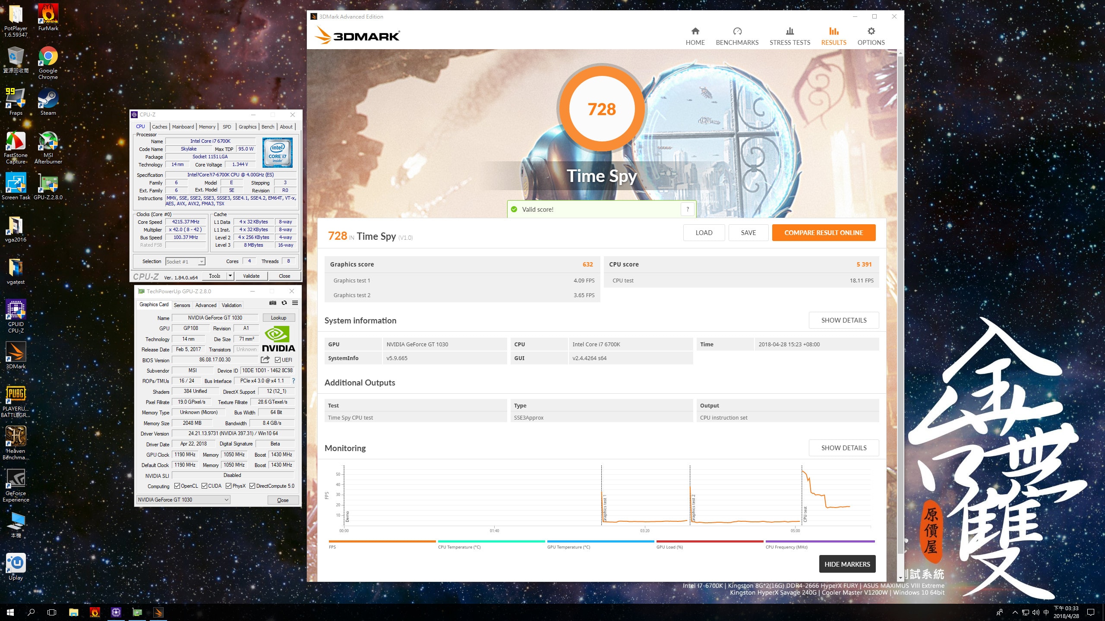Click Bus Interface question mark in GPU-Z
The width and height of the screenshot is (1105, 621).
point(294,381)
